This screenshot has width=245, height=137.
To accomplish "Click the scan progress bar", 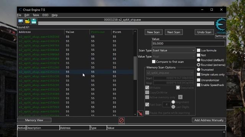I will 126,23.
